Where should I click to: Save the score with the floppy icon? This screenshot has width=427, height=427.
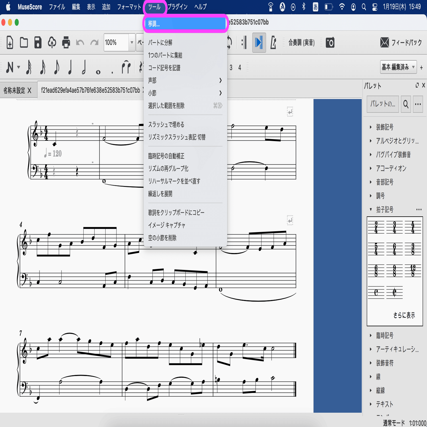(38, 43)
